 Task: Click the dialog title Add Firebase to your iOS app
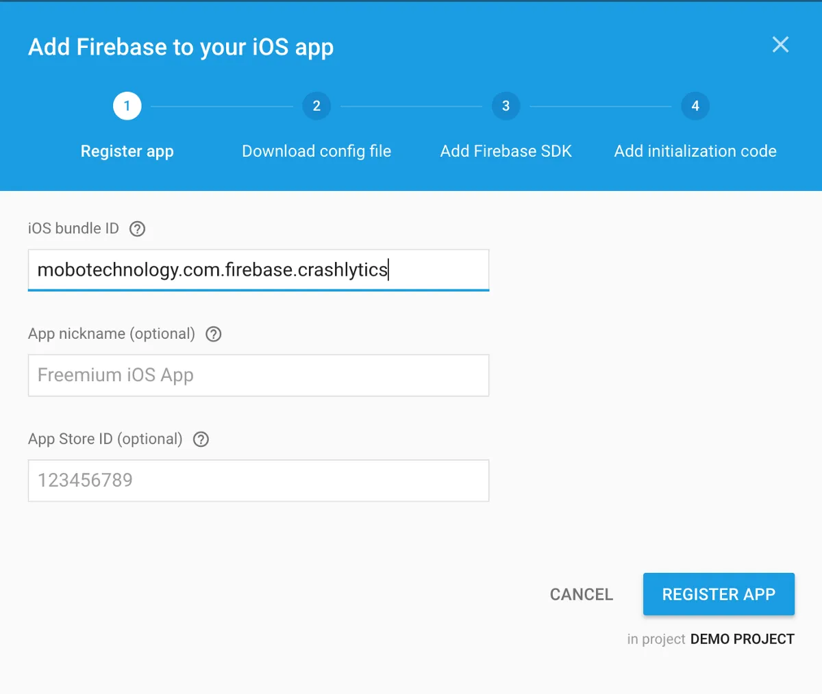click(x=181, y=47)
